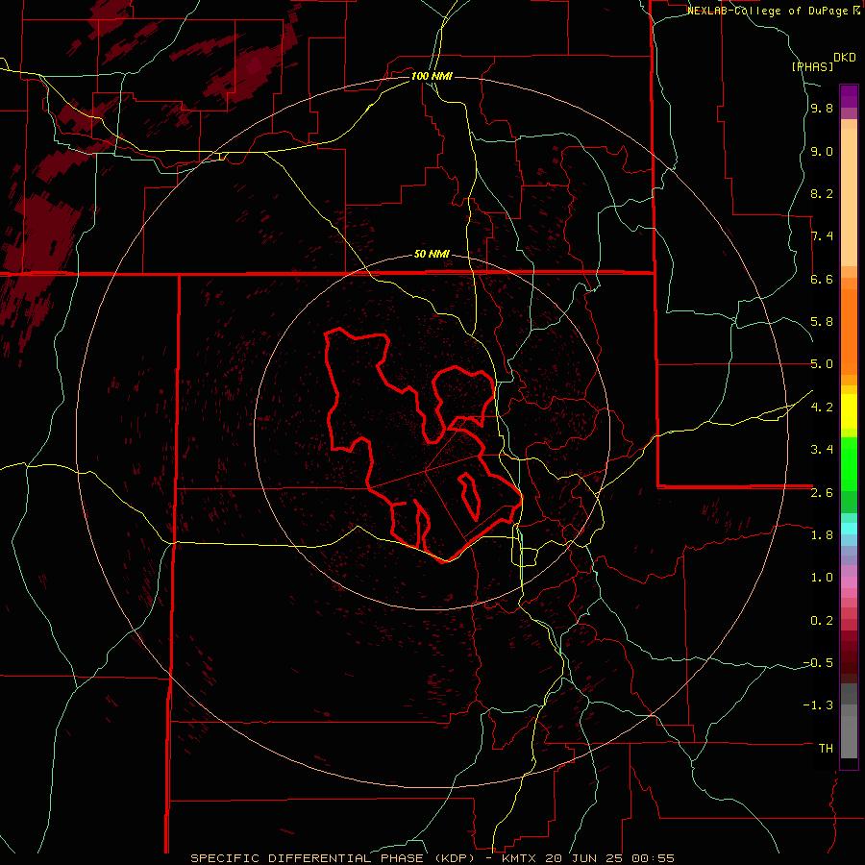The image size is (865, 865).
Task: Click the 50 NMI range ring label
Action: tap(432, 254)
